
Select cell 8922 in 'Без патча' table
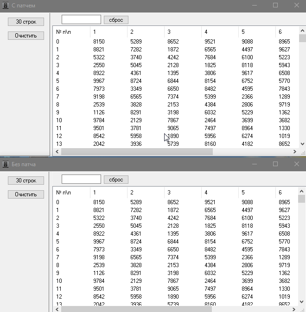tap(99, 234)
